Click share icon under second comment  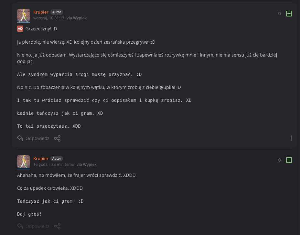point(57,226)
